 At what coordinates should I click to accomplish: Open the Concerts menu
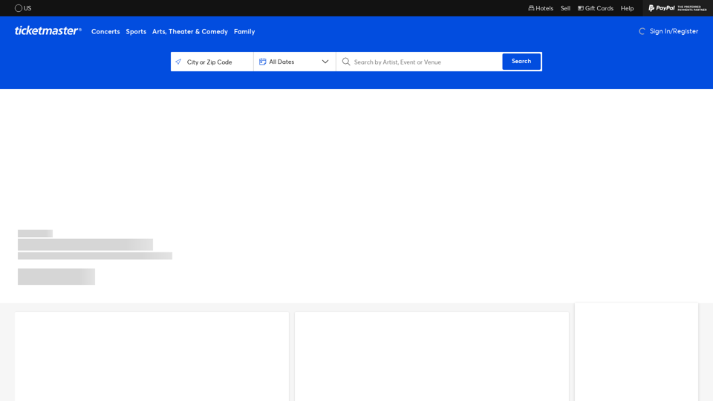coord(105,31)
